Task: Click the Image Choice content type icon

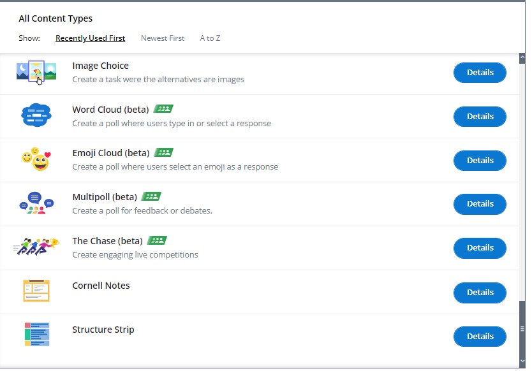Action: (x=36, y=72)
